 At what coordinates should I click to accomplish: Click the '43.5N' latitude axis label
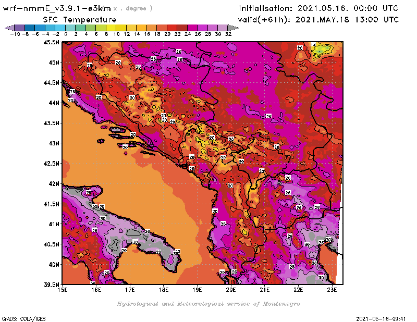click(51, 123)
